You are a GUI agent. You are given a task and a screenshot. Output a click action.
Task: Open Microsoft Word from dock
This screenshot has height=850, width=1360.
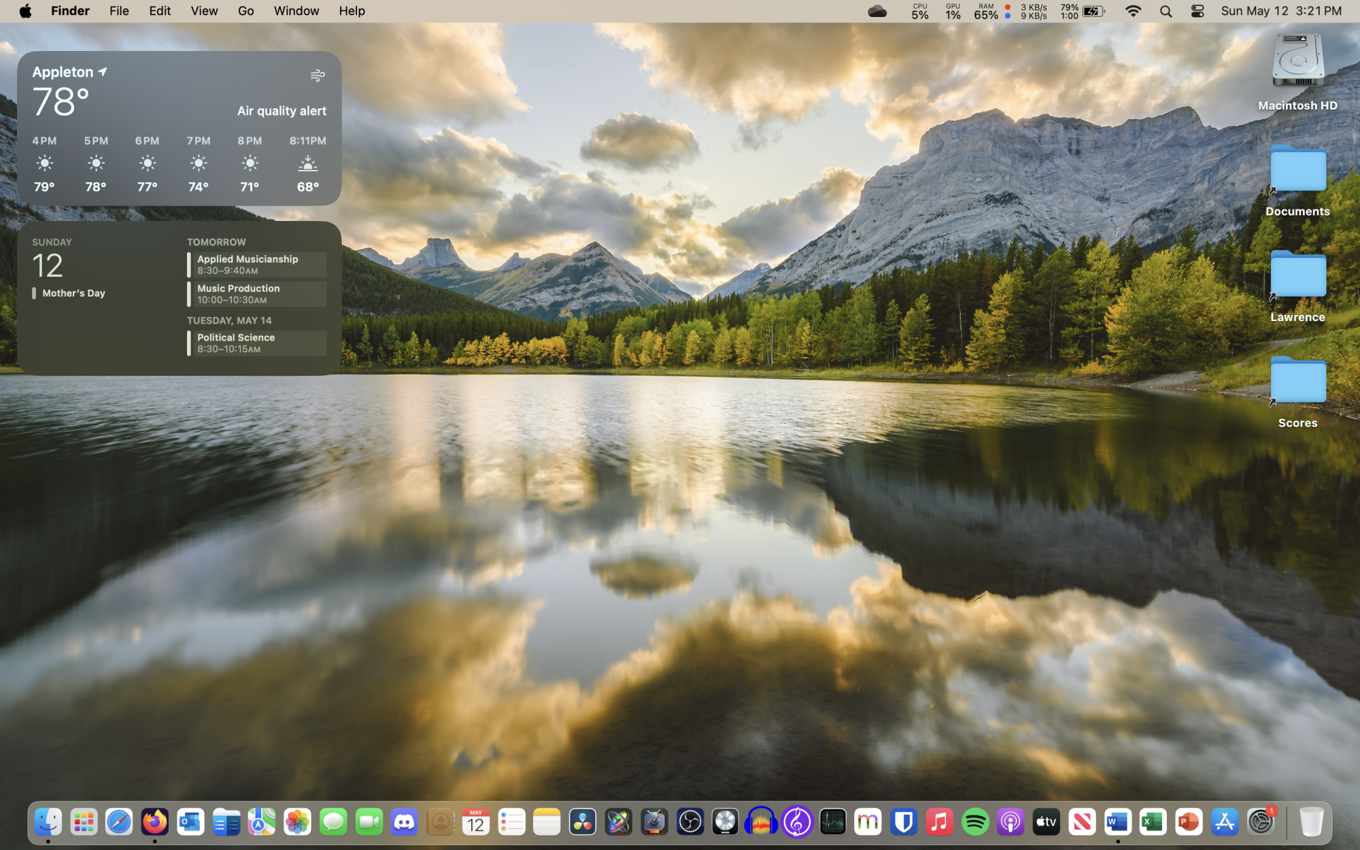pyautogui.click(x=1117, y=822)
